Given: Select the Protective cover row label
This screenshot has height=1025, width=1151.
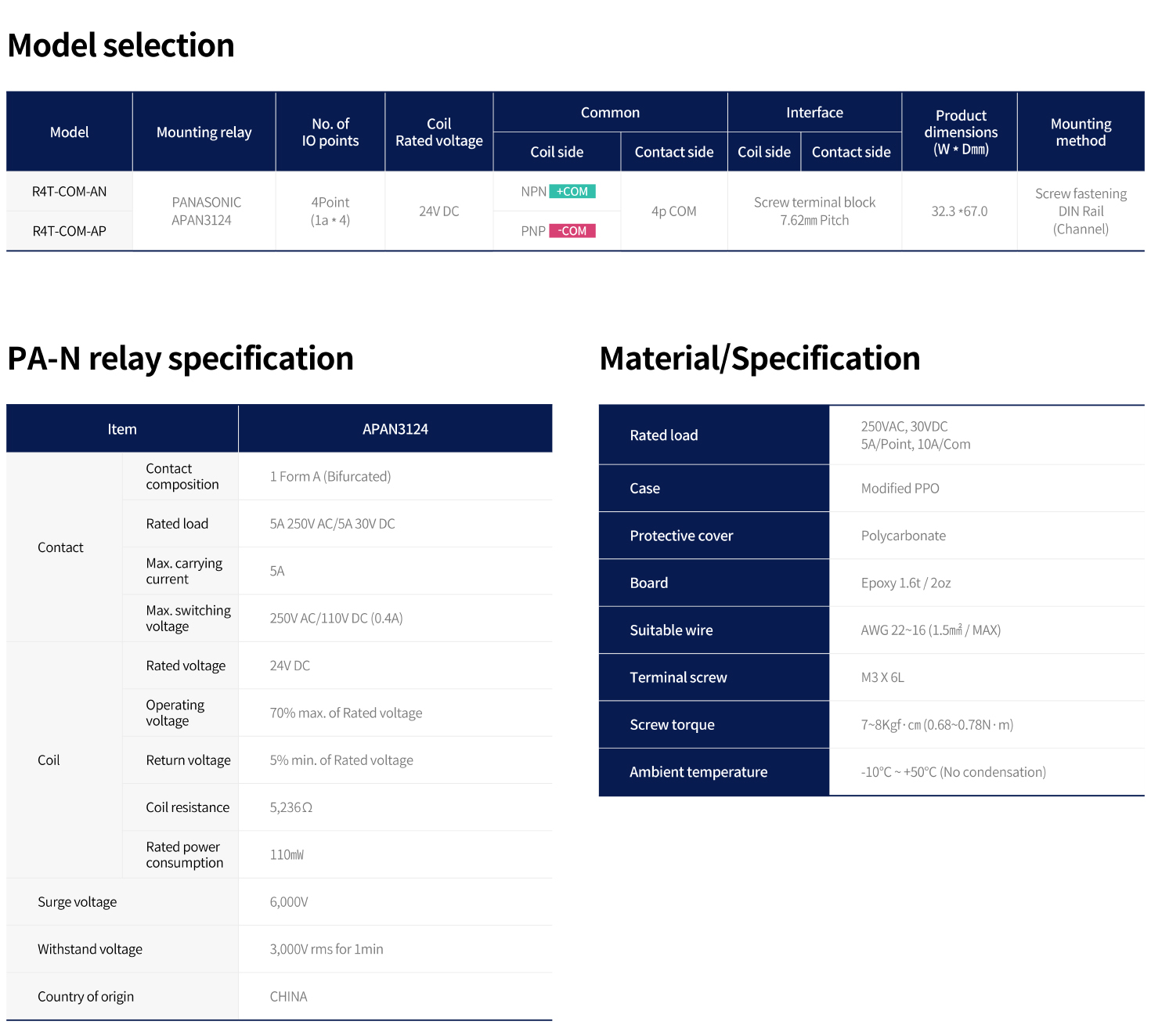Looking at the screenshot, I should [681, 536].
